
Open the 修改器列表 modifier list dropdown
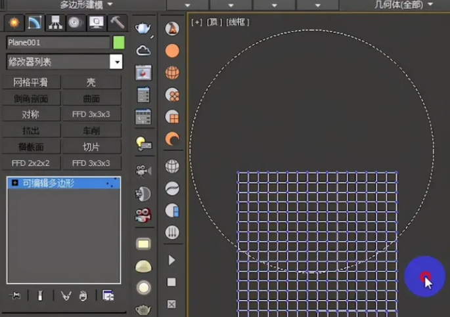pyautogui.click(x=116, y=62)
